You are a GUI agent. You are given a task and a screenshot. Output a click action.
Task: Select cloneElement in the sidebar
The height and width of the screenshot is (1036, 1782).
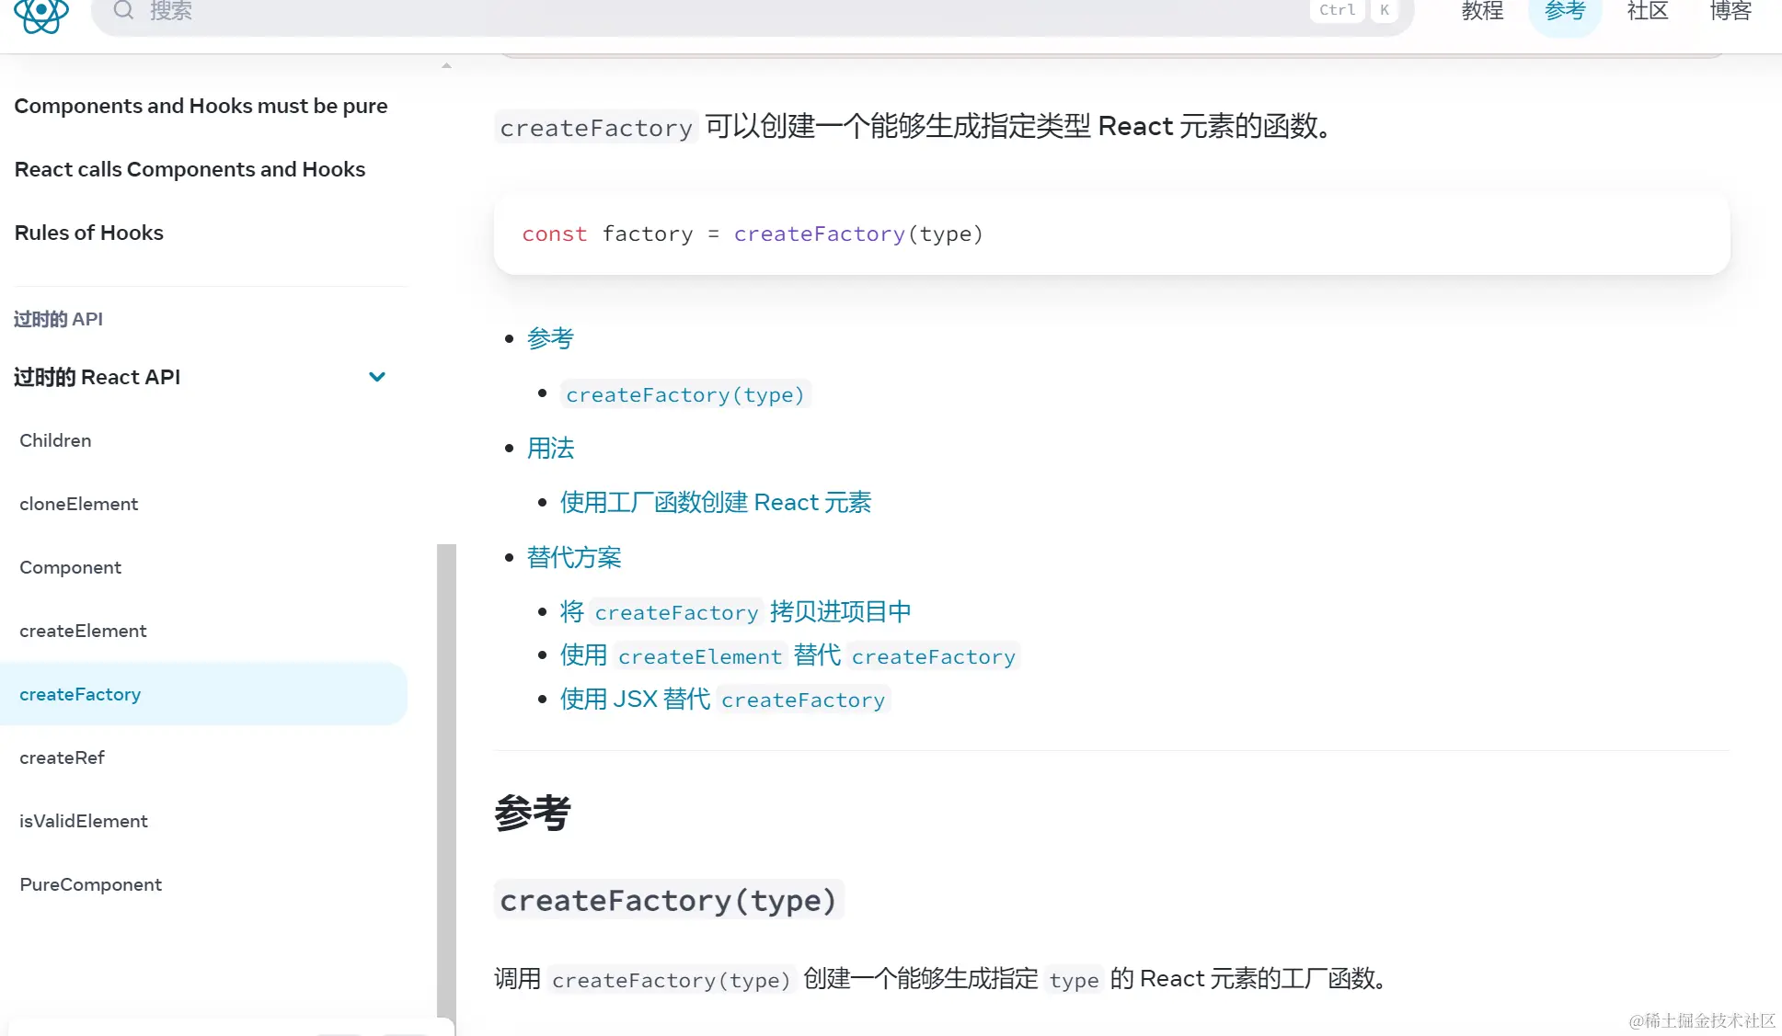[78, 504]
